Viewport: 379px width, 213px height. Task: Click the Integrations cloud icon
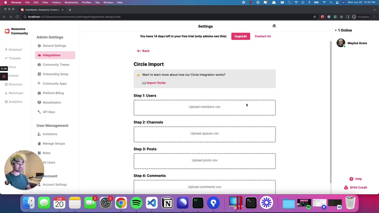point(39,55)
